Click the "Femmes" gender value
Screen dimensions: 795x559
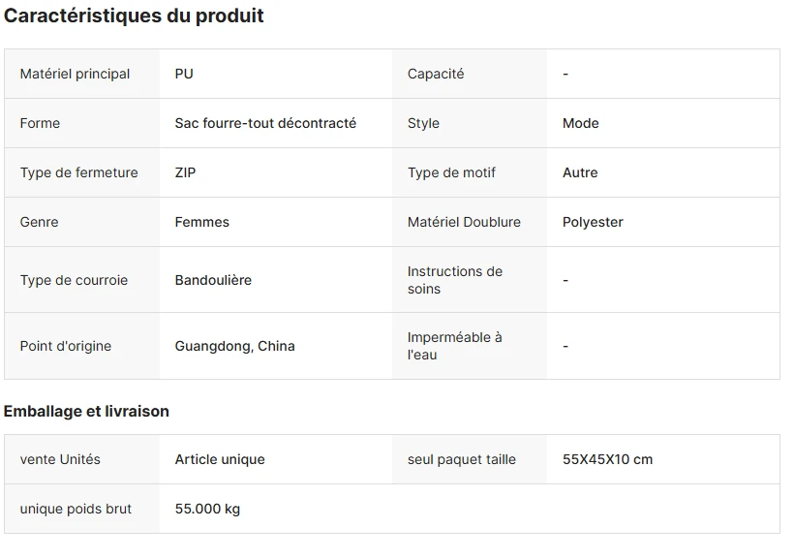[x=202, y=222]
